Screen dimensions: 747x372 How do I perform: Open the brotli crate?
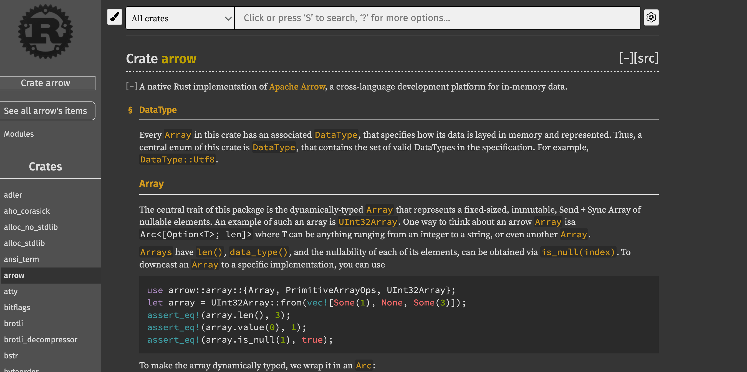(51, 323)
